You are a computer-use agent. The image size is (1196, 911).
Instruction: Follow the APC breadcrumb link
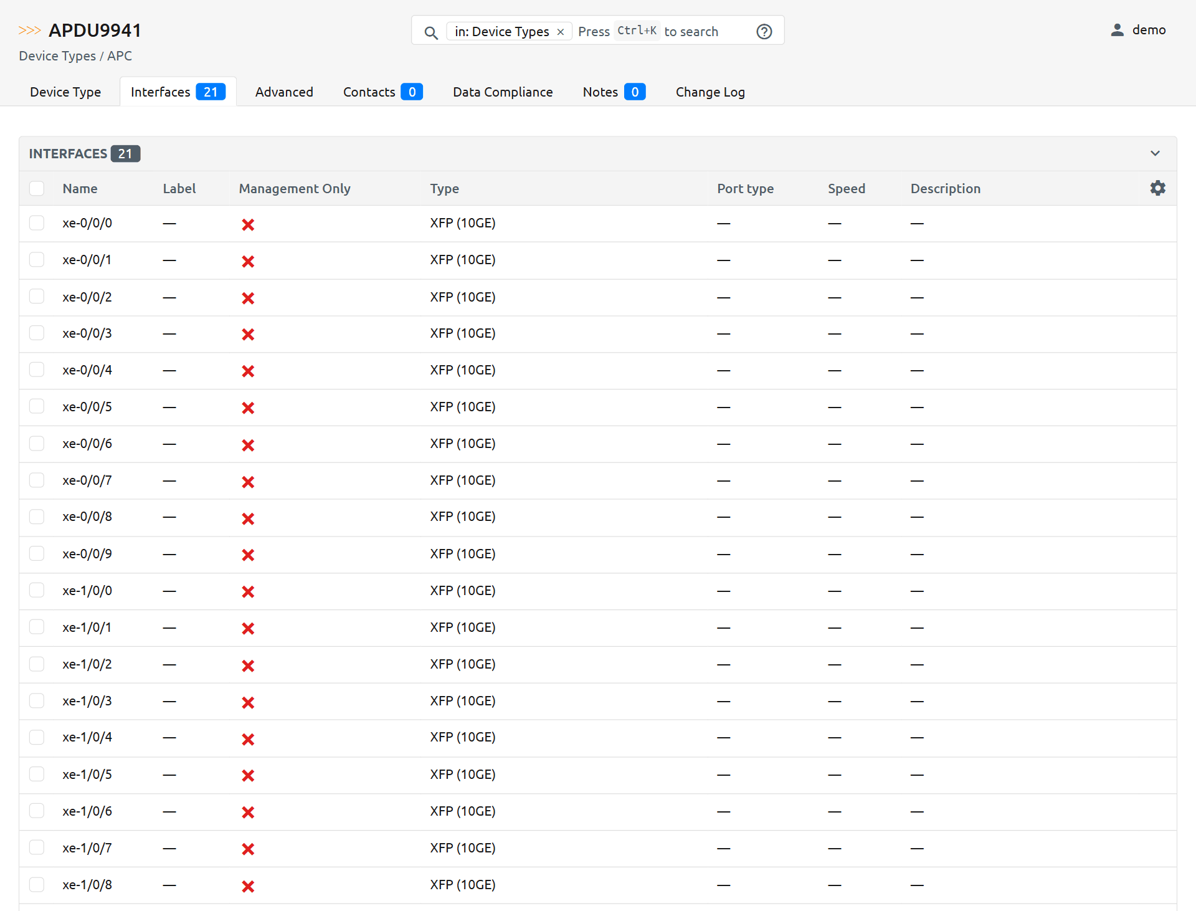120,56
